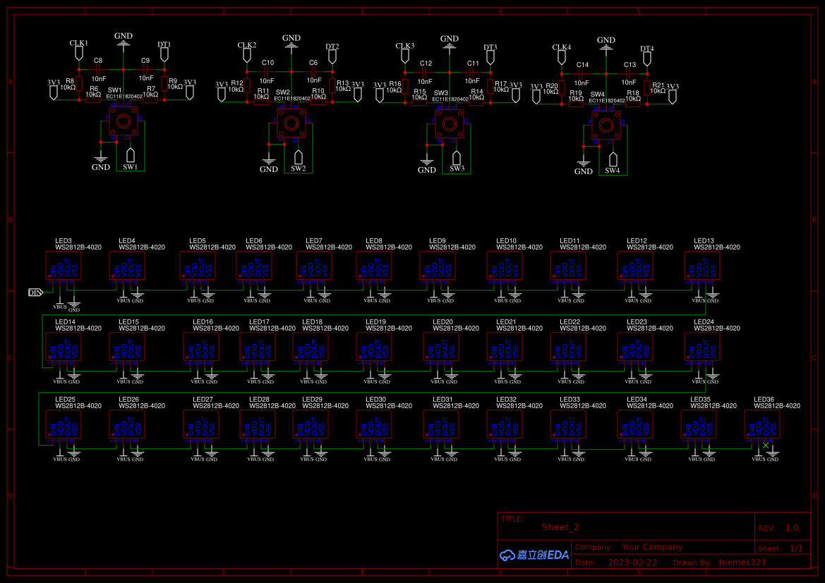
Task: Select the no-connect X marker near LED36
Action: [766, 445]
